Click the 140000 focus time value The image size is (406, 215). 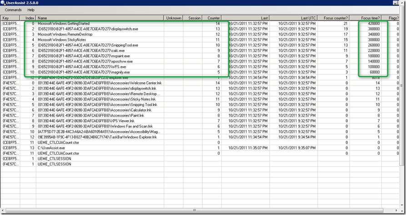pos(374,62)
